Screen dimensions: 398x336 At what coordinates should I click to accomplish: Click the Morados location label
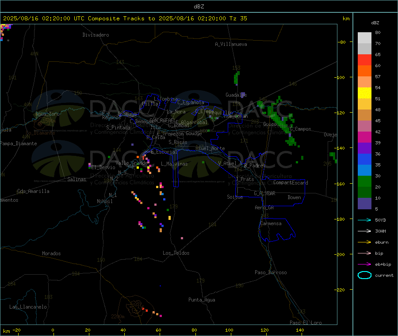(51, 253)
